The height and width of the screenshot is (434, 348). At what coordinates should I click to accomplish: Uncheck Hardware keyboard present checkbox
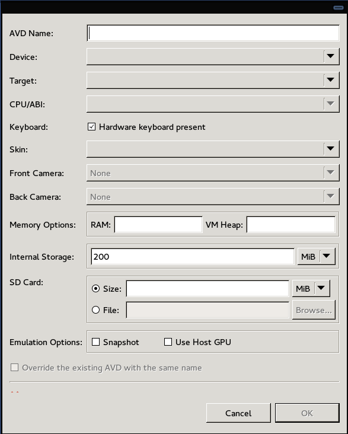92,127
